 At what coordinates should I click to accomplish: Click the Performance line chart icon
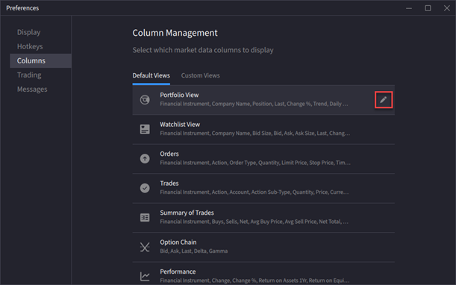145,276
